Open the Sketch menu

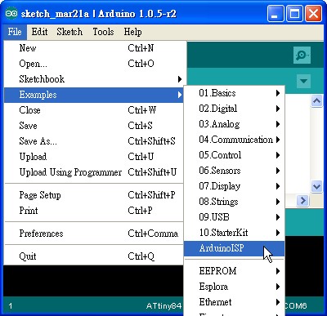click(x=69, y=32)
